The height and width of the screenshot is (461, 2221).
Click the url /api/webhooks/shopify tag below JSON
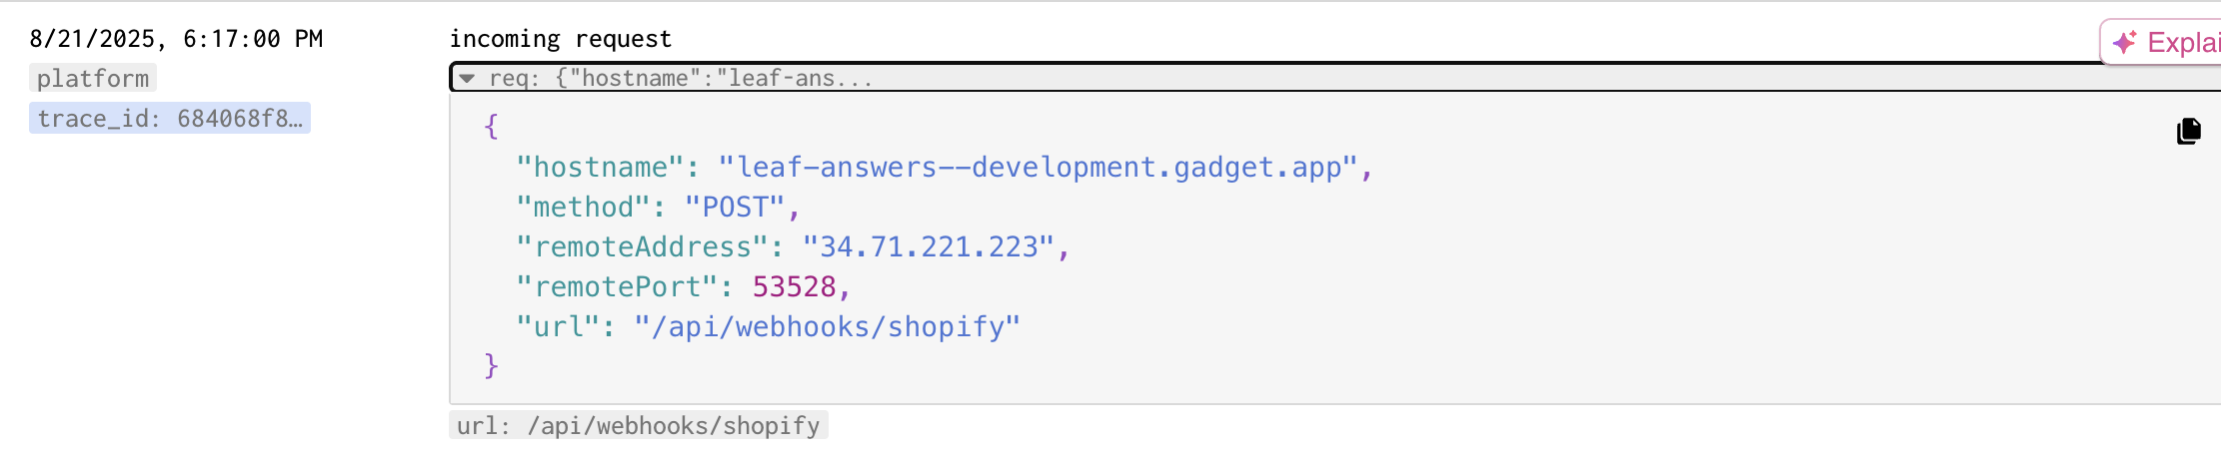pos(638,426)
